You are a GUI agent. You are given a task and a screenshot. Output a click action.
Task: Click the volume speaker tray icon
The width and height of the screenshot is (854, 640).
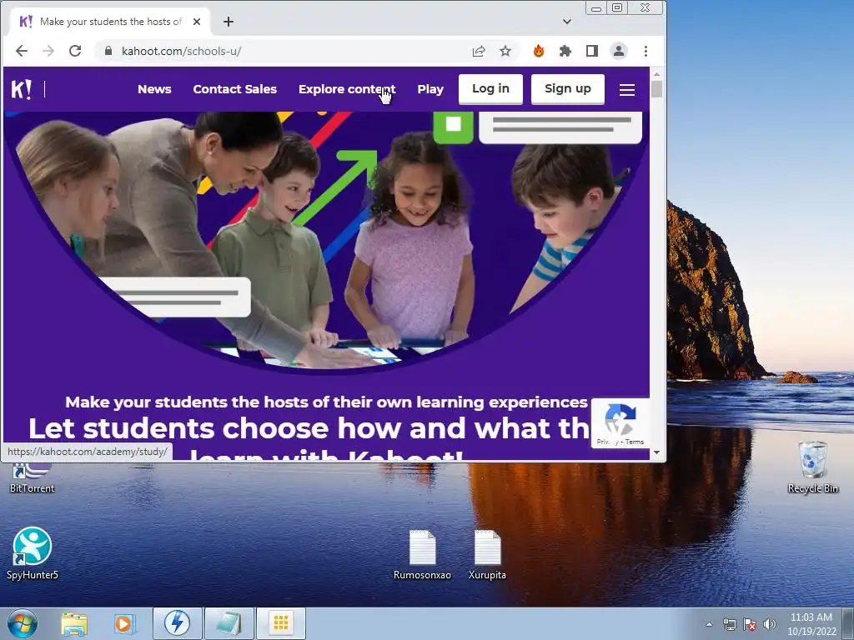[770, 624]
